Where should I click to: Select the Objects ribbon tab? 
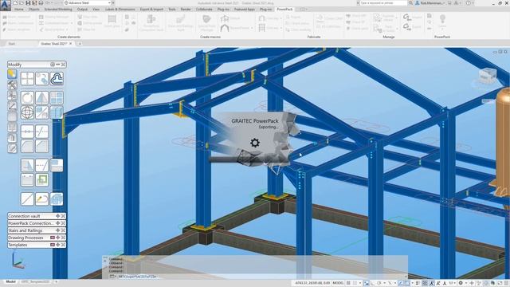click(x=33, y=10)
